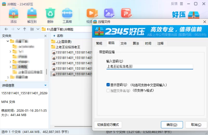208x135 pixels.
Task: Open the 工具箱 toolbox icon
Action: coord(67,13)
